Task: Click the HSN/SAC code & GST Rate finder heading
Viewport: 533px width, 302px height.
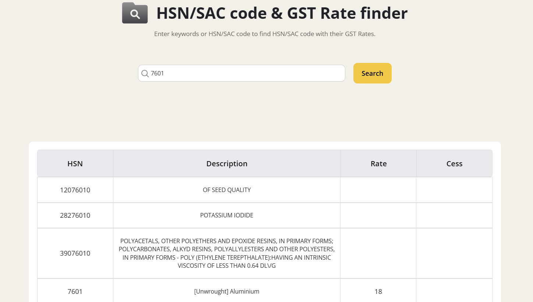Action: click(282, 13)
